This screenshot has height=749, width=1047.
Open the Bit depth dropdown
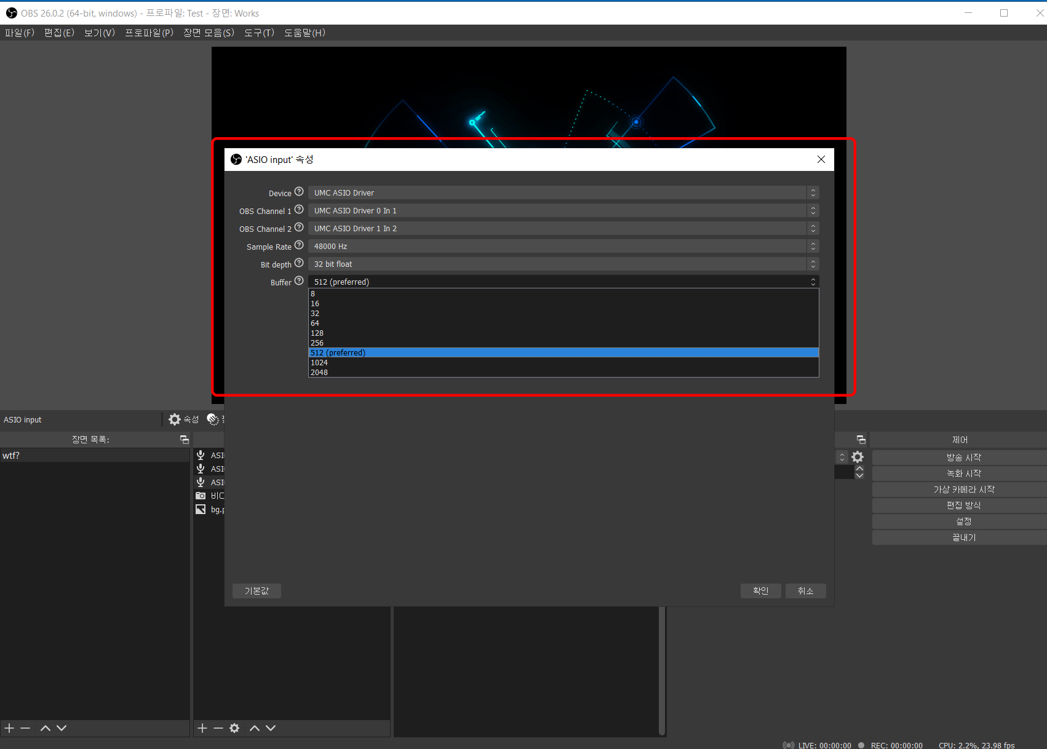click(x=563, y=264)
